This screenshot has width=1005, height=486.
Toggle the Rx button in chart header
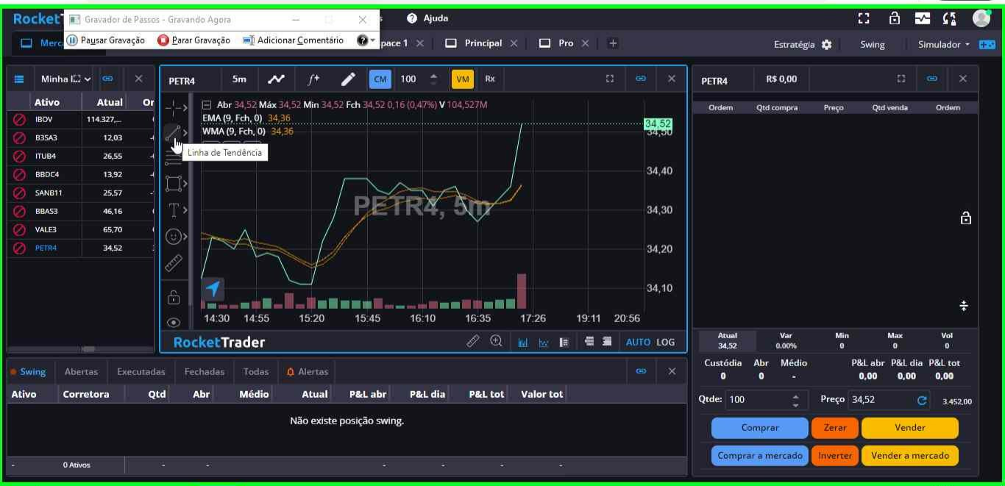[x=490, y=79]
